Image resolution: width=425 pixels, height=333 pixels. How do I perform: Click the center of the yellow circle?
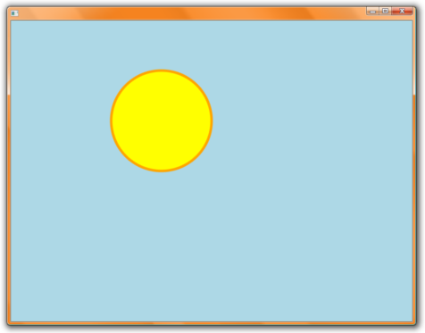[x=162, y=121]
